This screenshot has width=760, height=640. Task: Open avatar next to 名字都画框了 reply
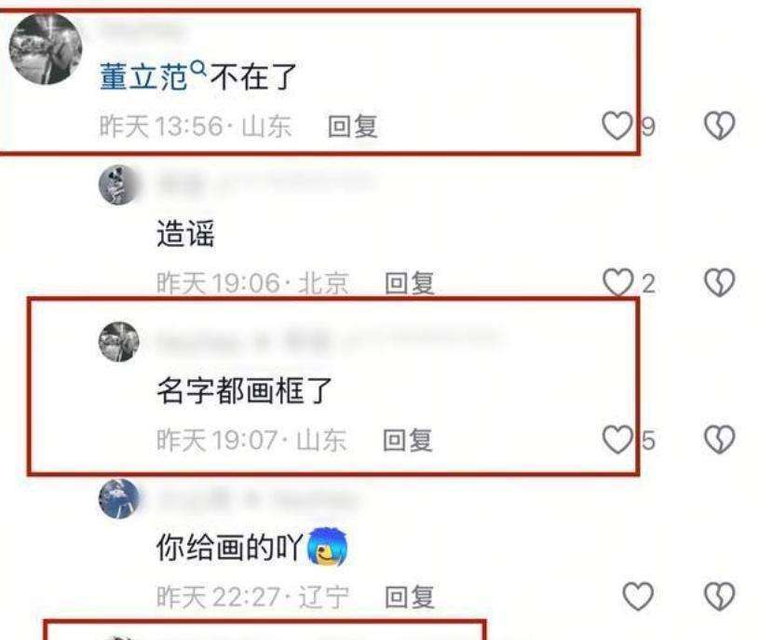pos(119,341)
